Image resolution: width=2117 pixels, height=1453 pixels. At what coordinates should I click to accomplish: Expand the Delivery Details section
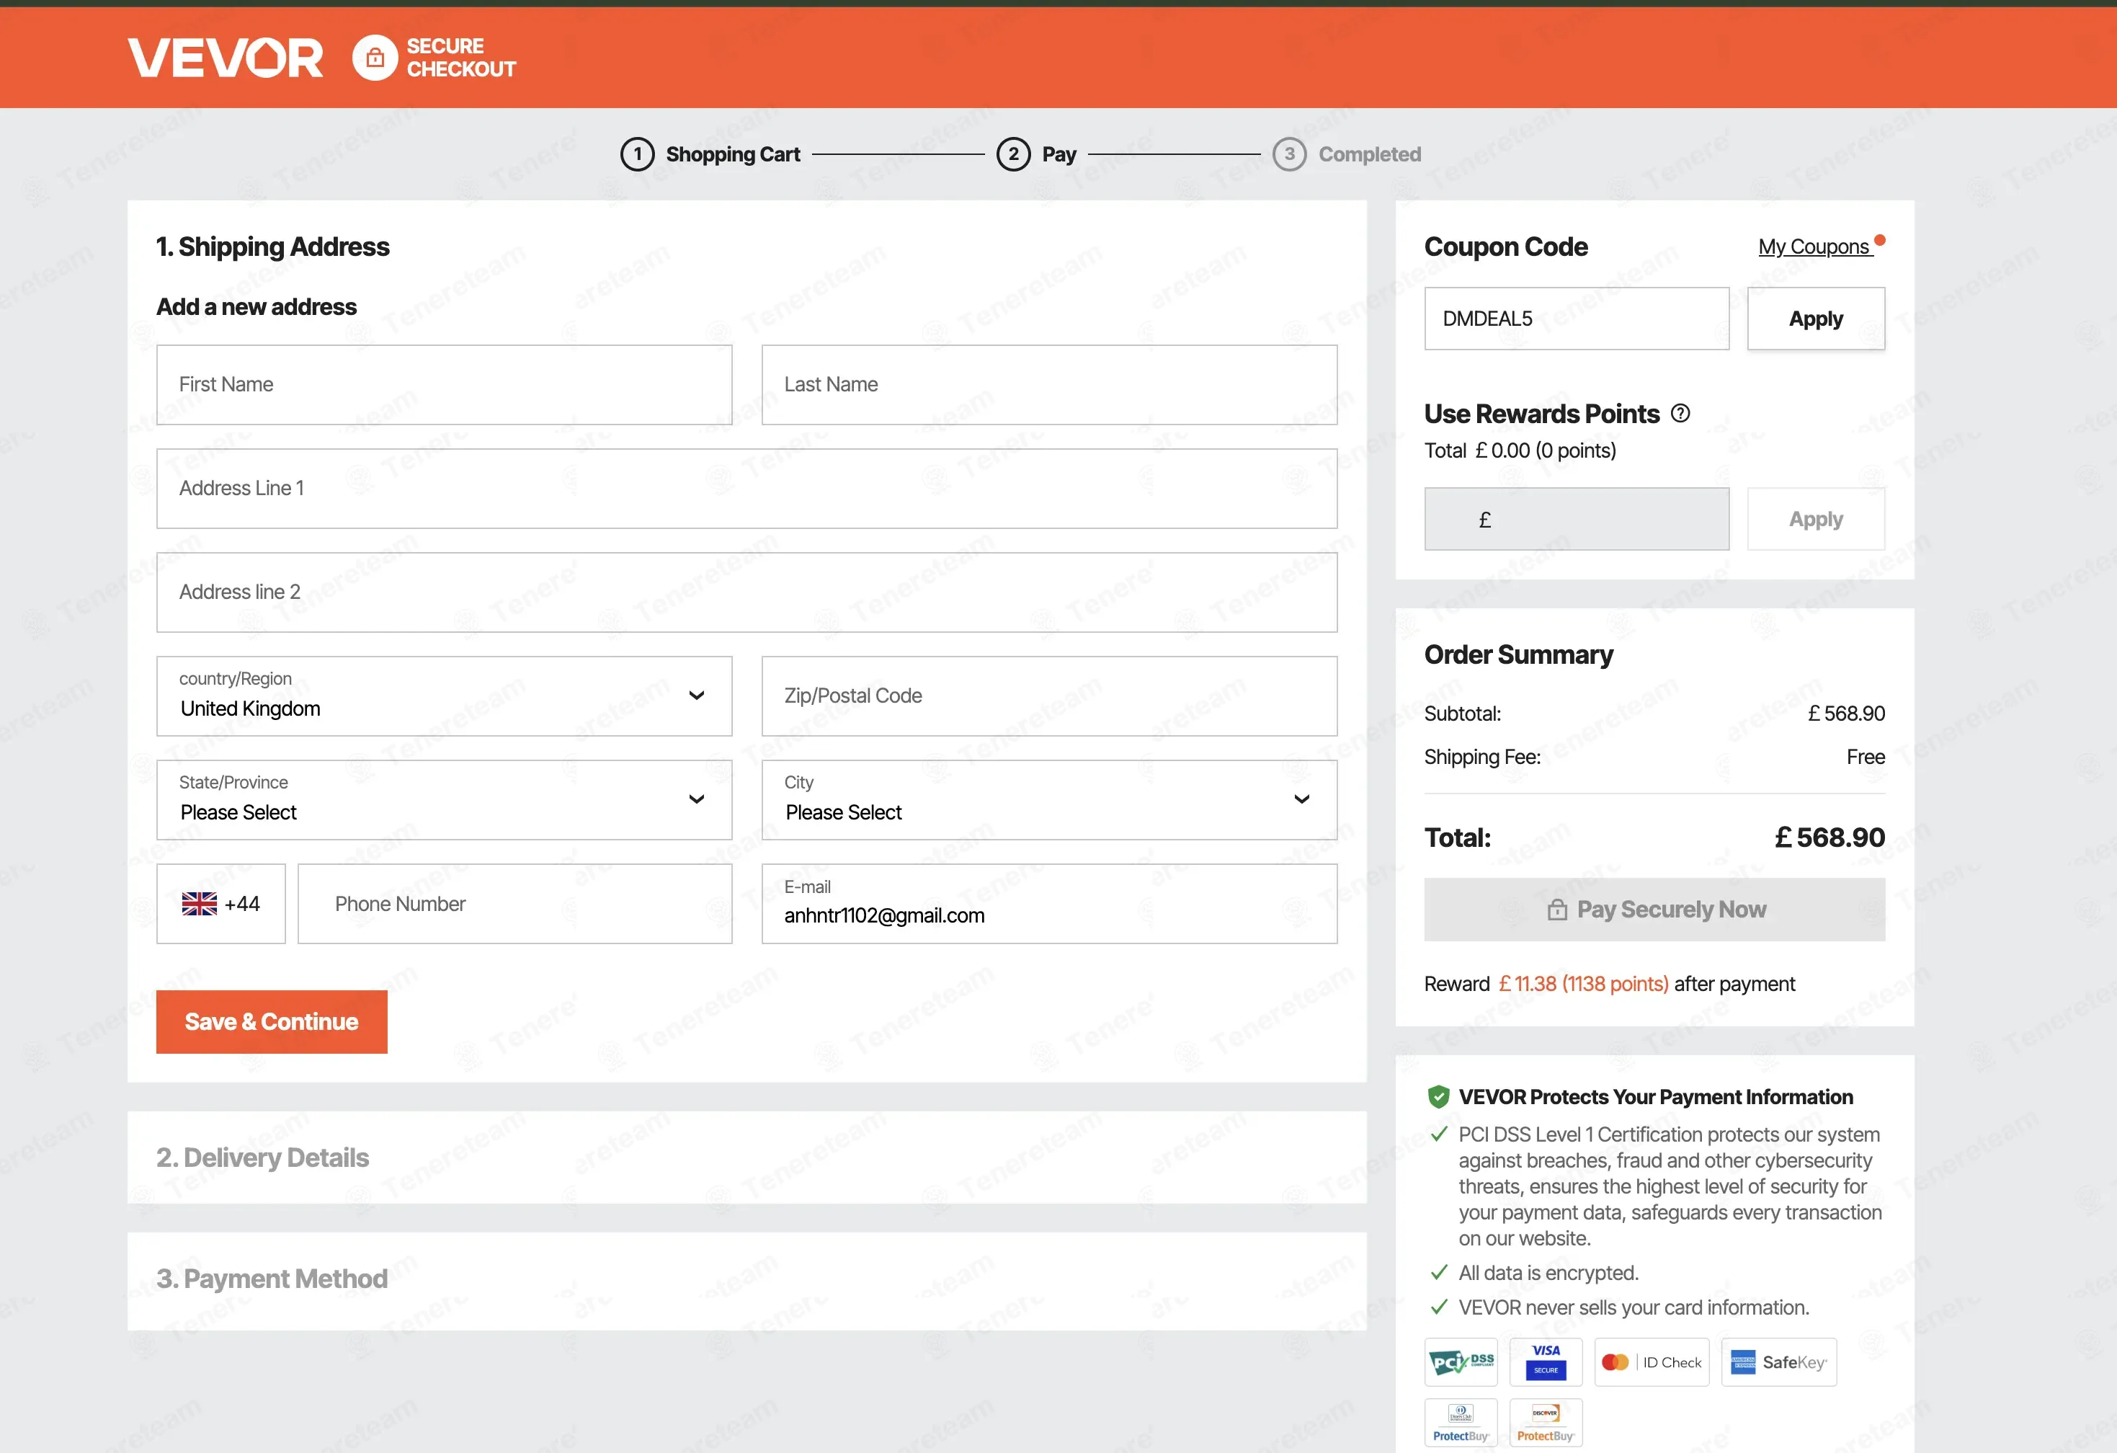747,1157
